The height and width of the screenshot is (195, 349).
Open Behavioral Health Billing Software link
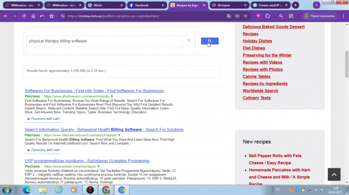pos(104,130)
